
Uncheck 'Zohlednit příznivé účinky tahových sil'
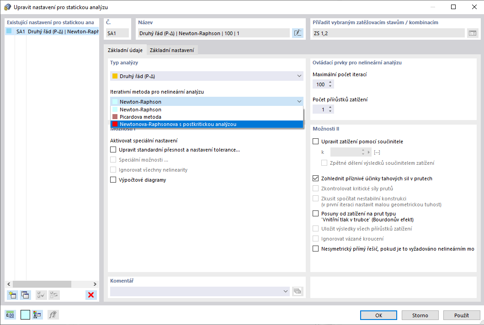(x=316, y=178)
